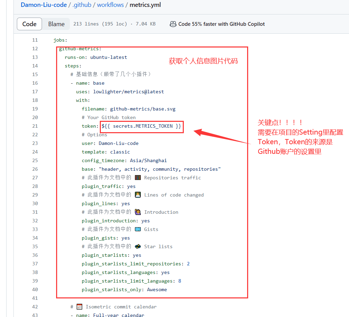Click the scroll emoji beside Lines of code changed
The height and width of the screenshot is (317, 349).
pyautogui.click(x=138, y=194)
